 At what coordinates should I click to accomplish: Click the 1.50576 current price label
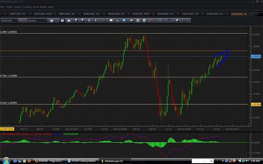click(x=256, y=57)
